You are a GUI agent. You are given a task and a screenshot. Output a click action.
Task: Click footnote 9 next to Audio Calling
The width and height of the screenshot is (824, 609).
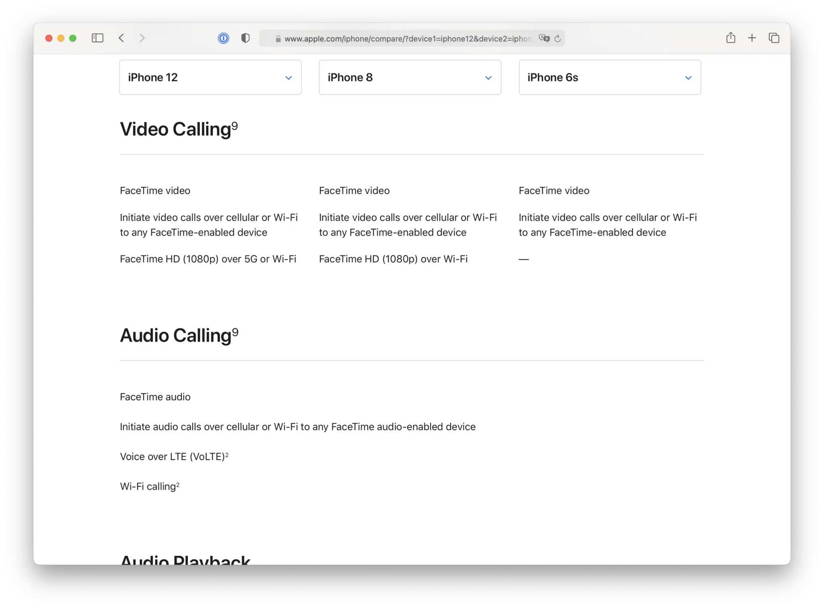pyautogui.click(x=236, y=331)
